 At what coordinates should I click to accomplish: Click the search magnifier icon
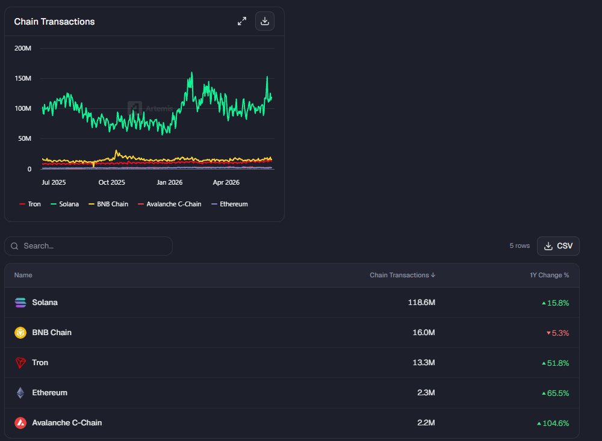pos(14,246)
